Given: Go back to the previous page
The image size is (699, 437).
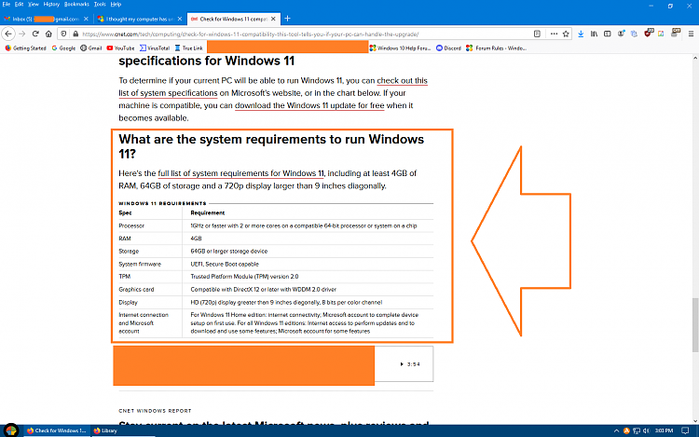Looking at the screenshot, I should 8,34.
